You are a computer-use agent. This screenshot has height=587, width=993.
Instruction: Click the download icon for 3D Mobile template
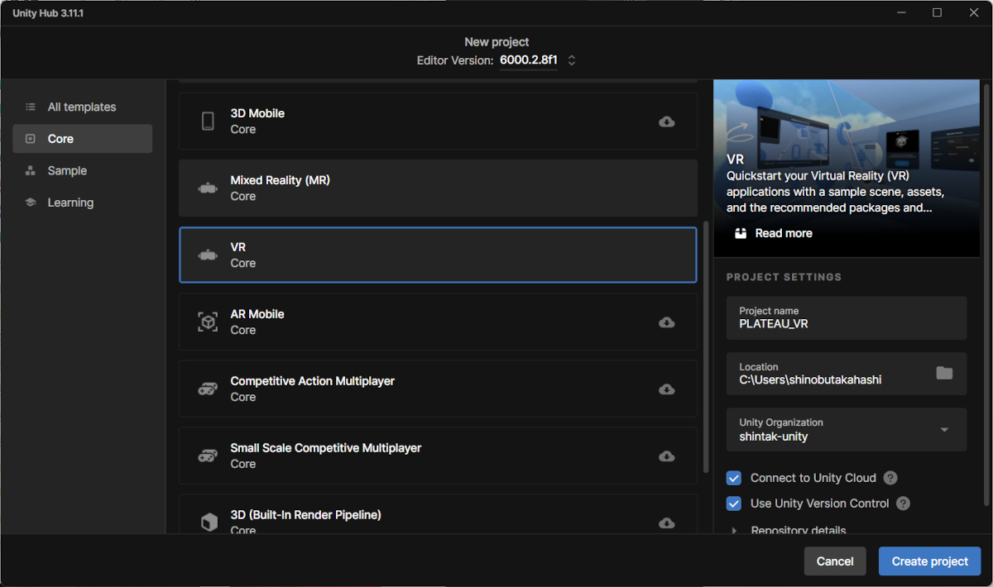click(666, 122)
